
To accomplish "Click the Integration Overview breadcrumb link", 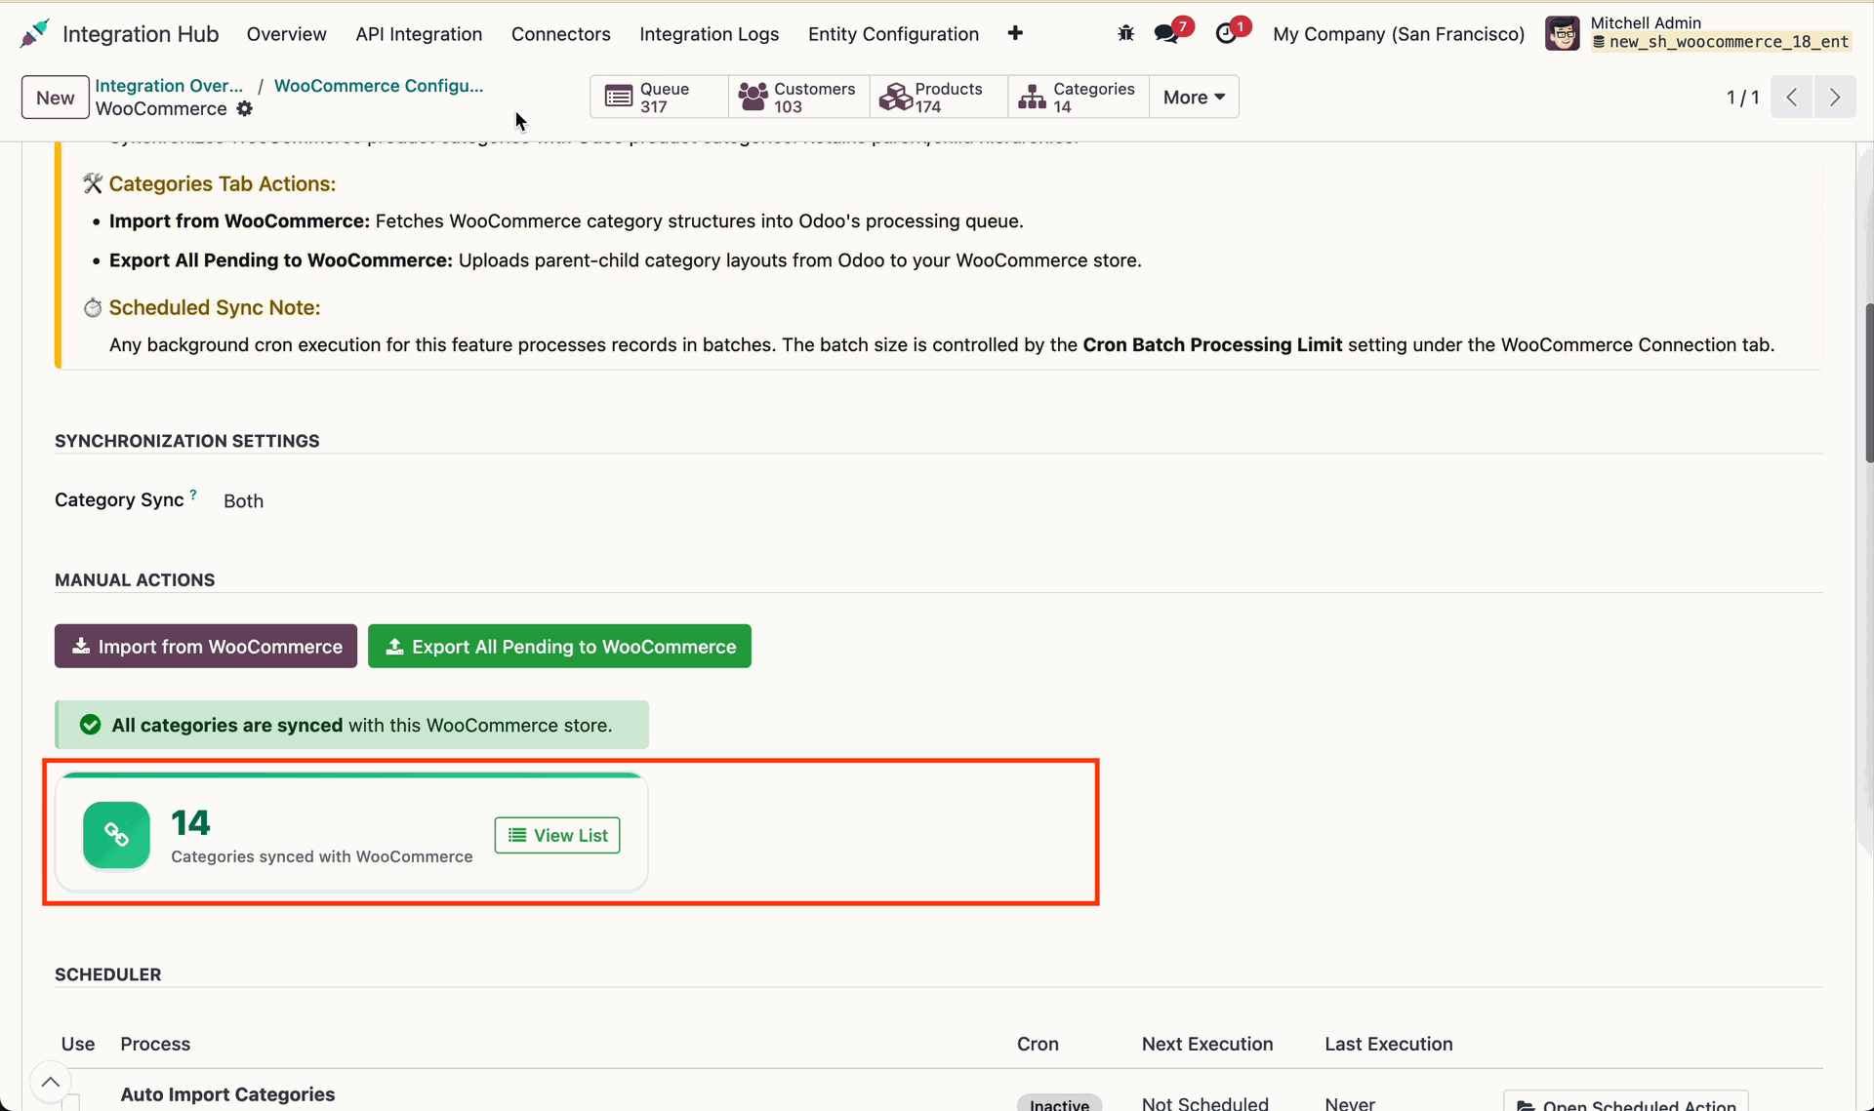I will 169,86.
